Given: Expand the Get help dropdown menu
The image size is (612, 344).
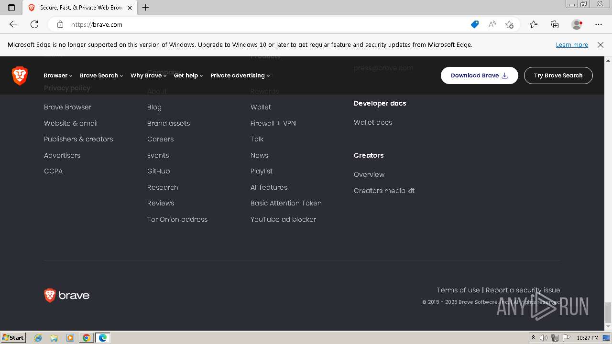Looking at the screenshot, I should [x=188, y=75].
